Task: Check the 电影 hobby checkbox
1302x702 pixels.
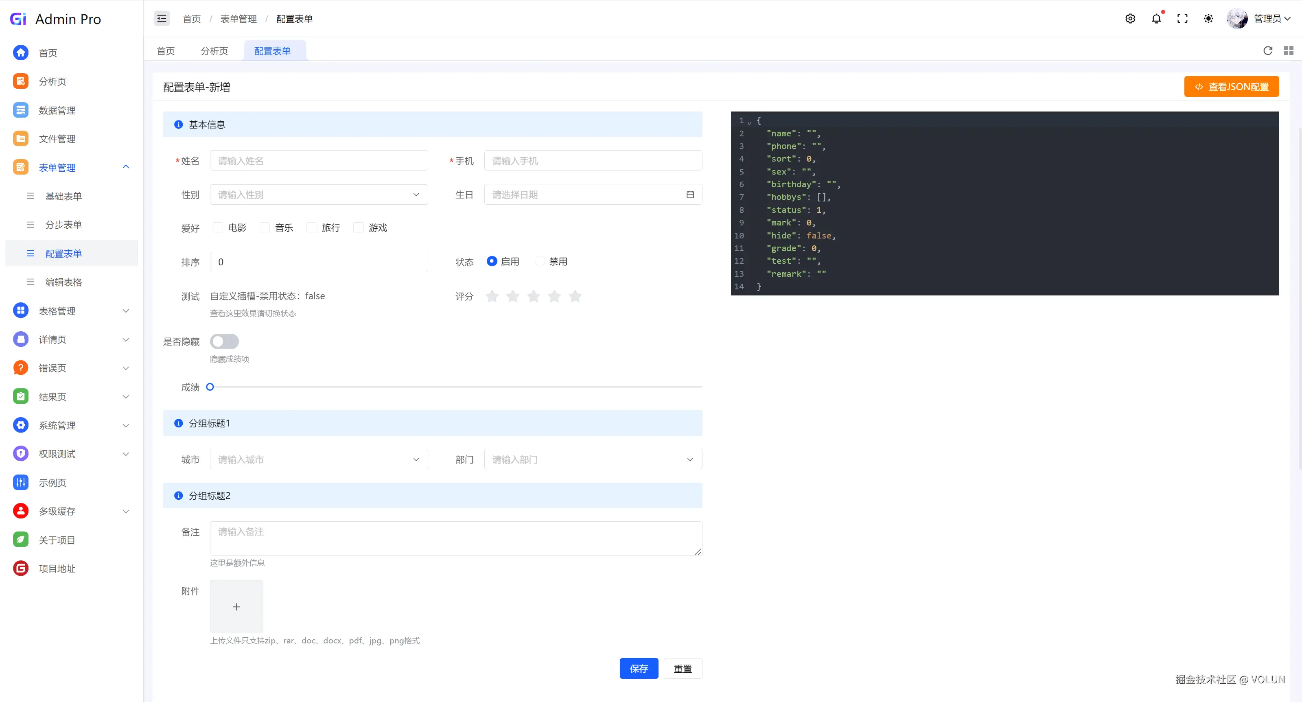Action: 218,227
